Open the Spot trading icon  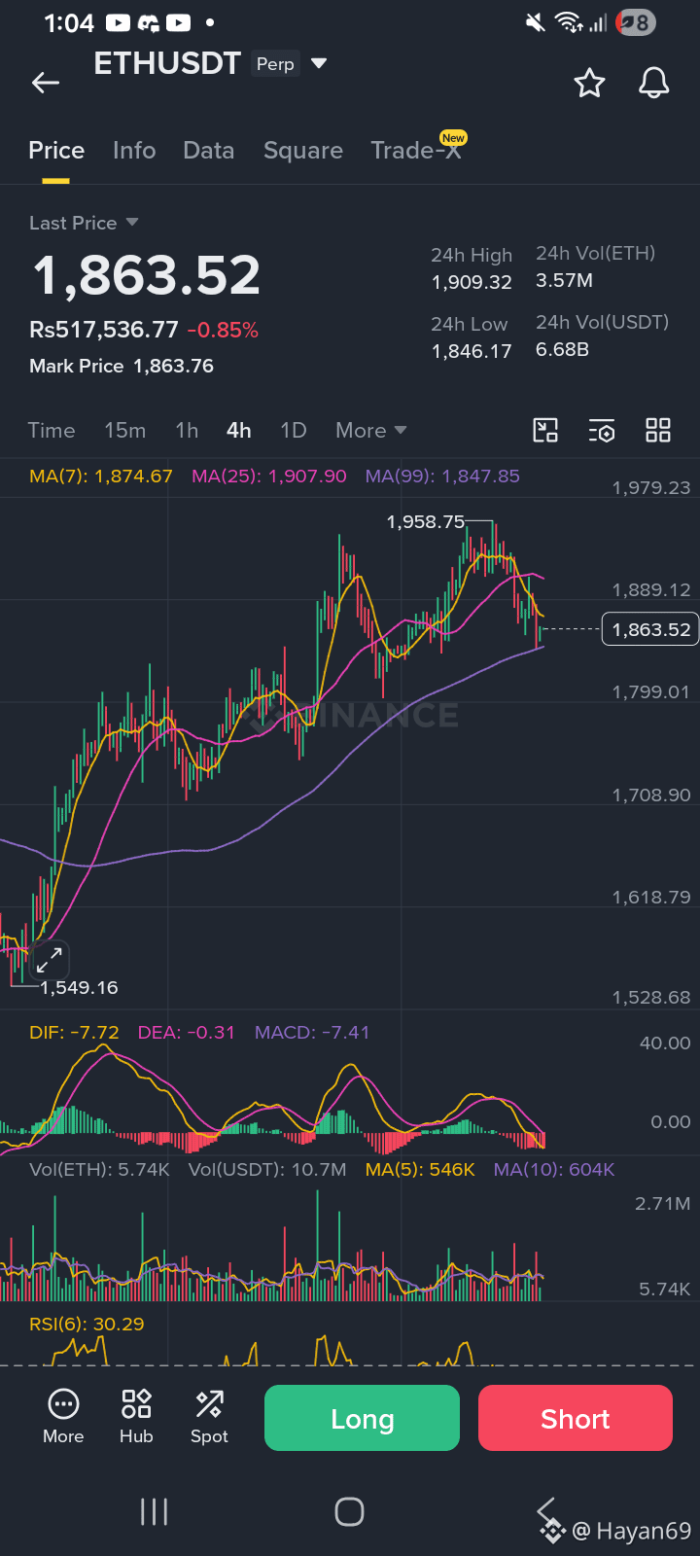[209, 1417]
